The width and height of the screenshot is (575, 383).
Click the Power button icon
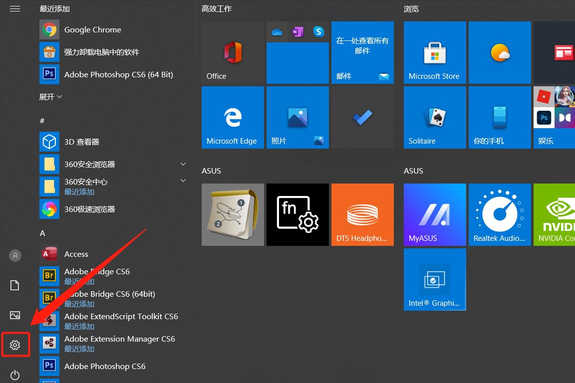pos(15,375)
